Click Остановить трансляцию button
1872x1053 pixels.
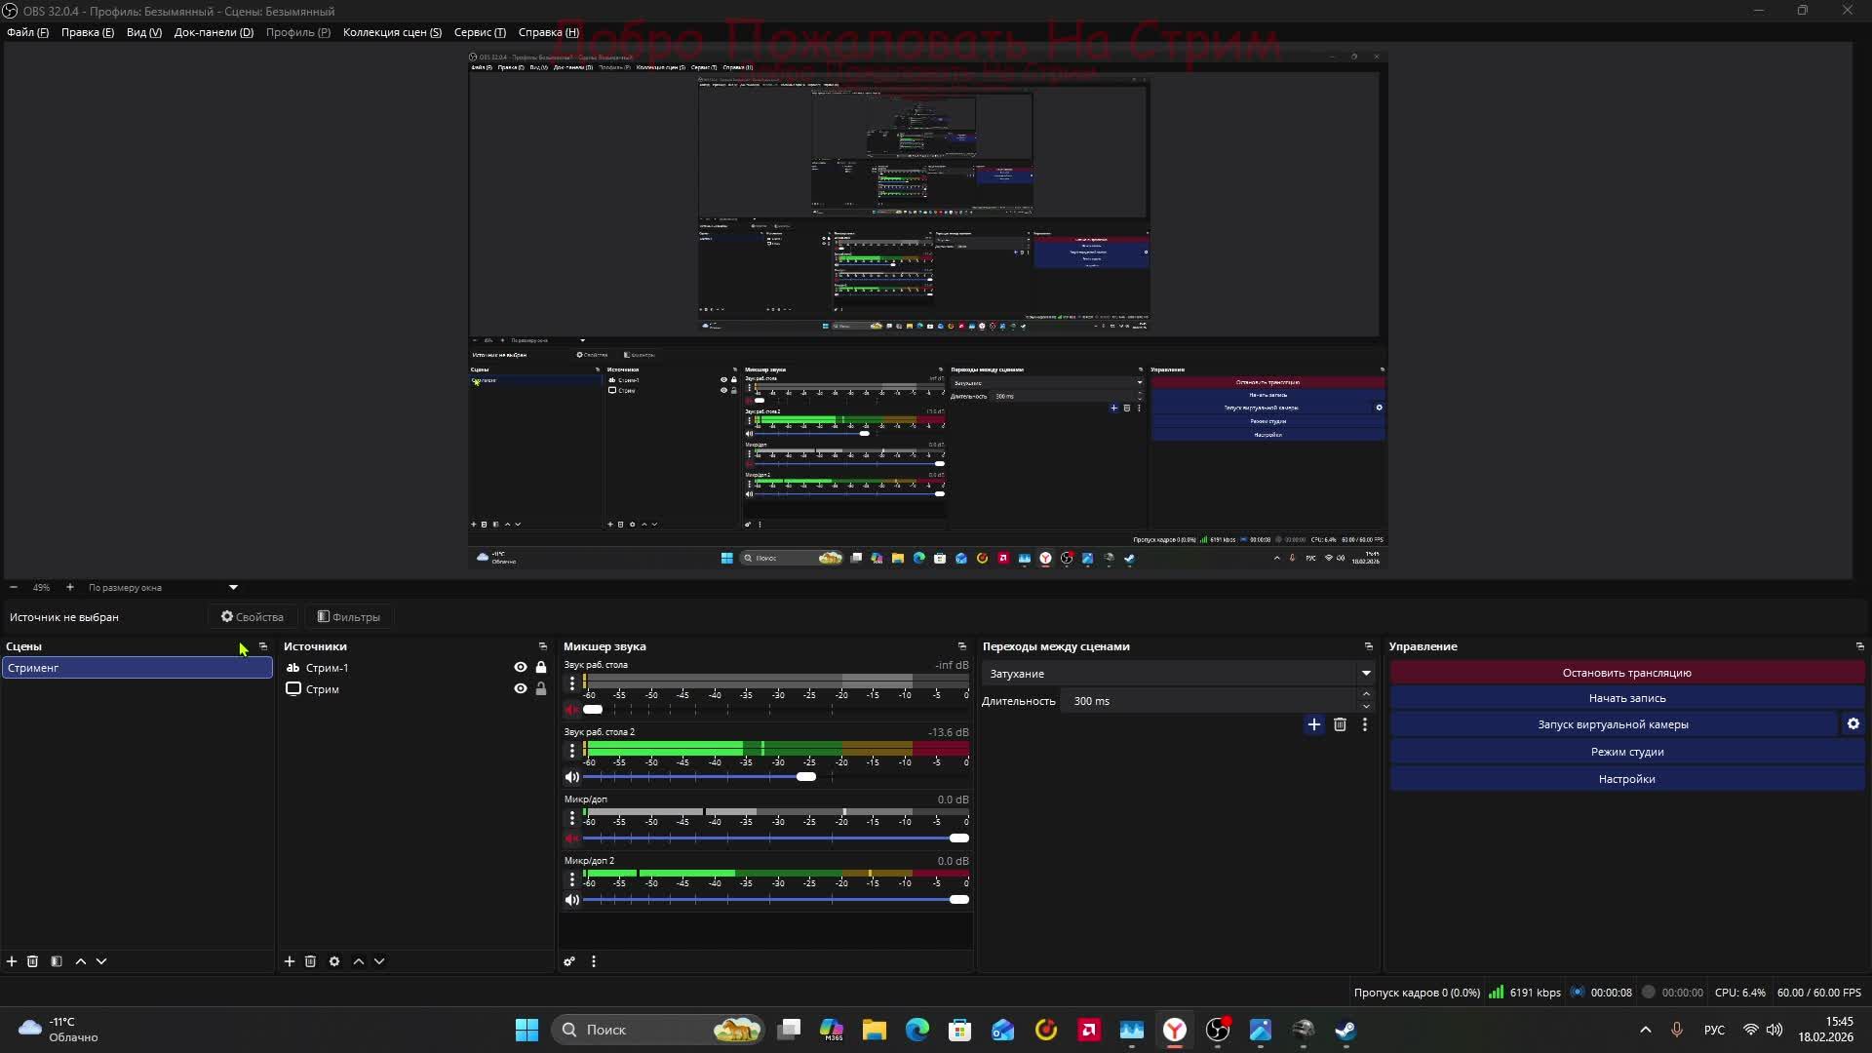[1626, 673]
